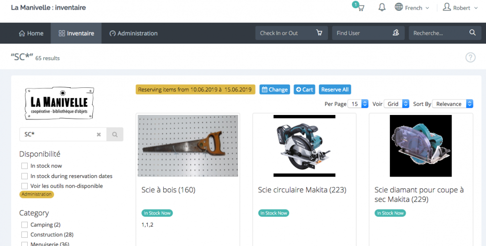
Task: Click the Find User person icon
Action: [396, 33]
